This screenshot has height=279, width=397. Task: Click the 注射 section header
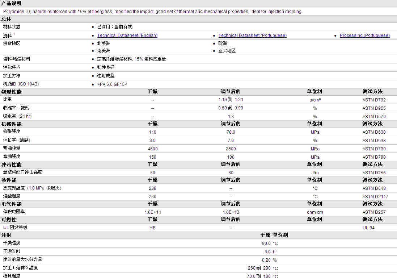7,235
